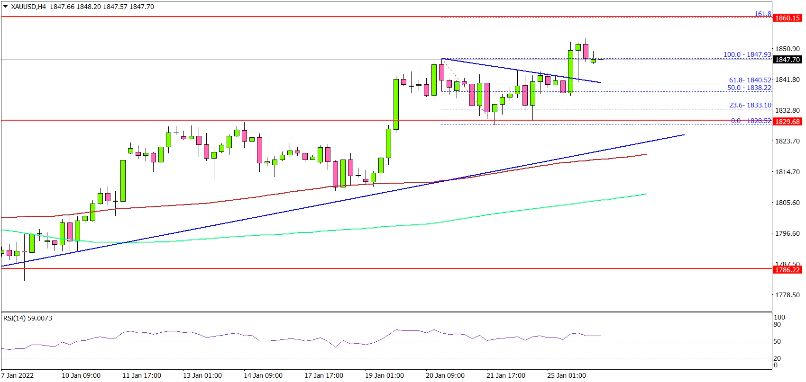
Task: Click the 25 Jan 01:00 time label
Action: pyautogui.click(x=567, y=375)
